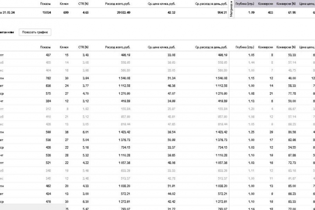Click daily table "Конверсии" column header
The image size is (315, 210).
(x=266, y=47)
